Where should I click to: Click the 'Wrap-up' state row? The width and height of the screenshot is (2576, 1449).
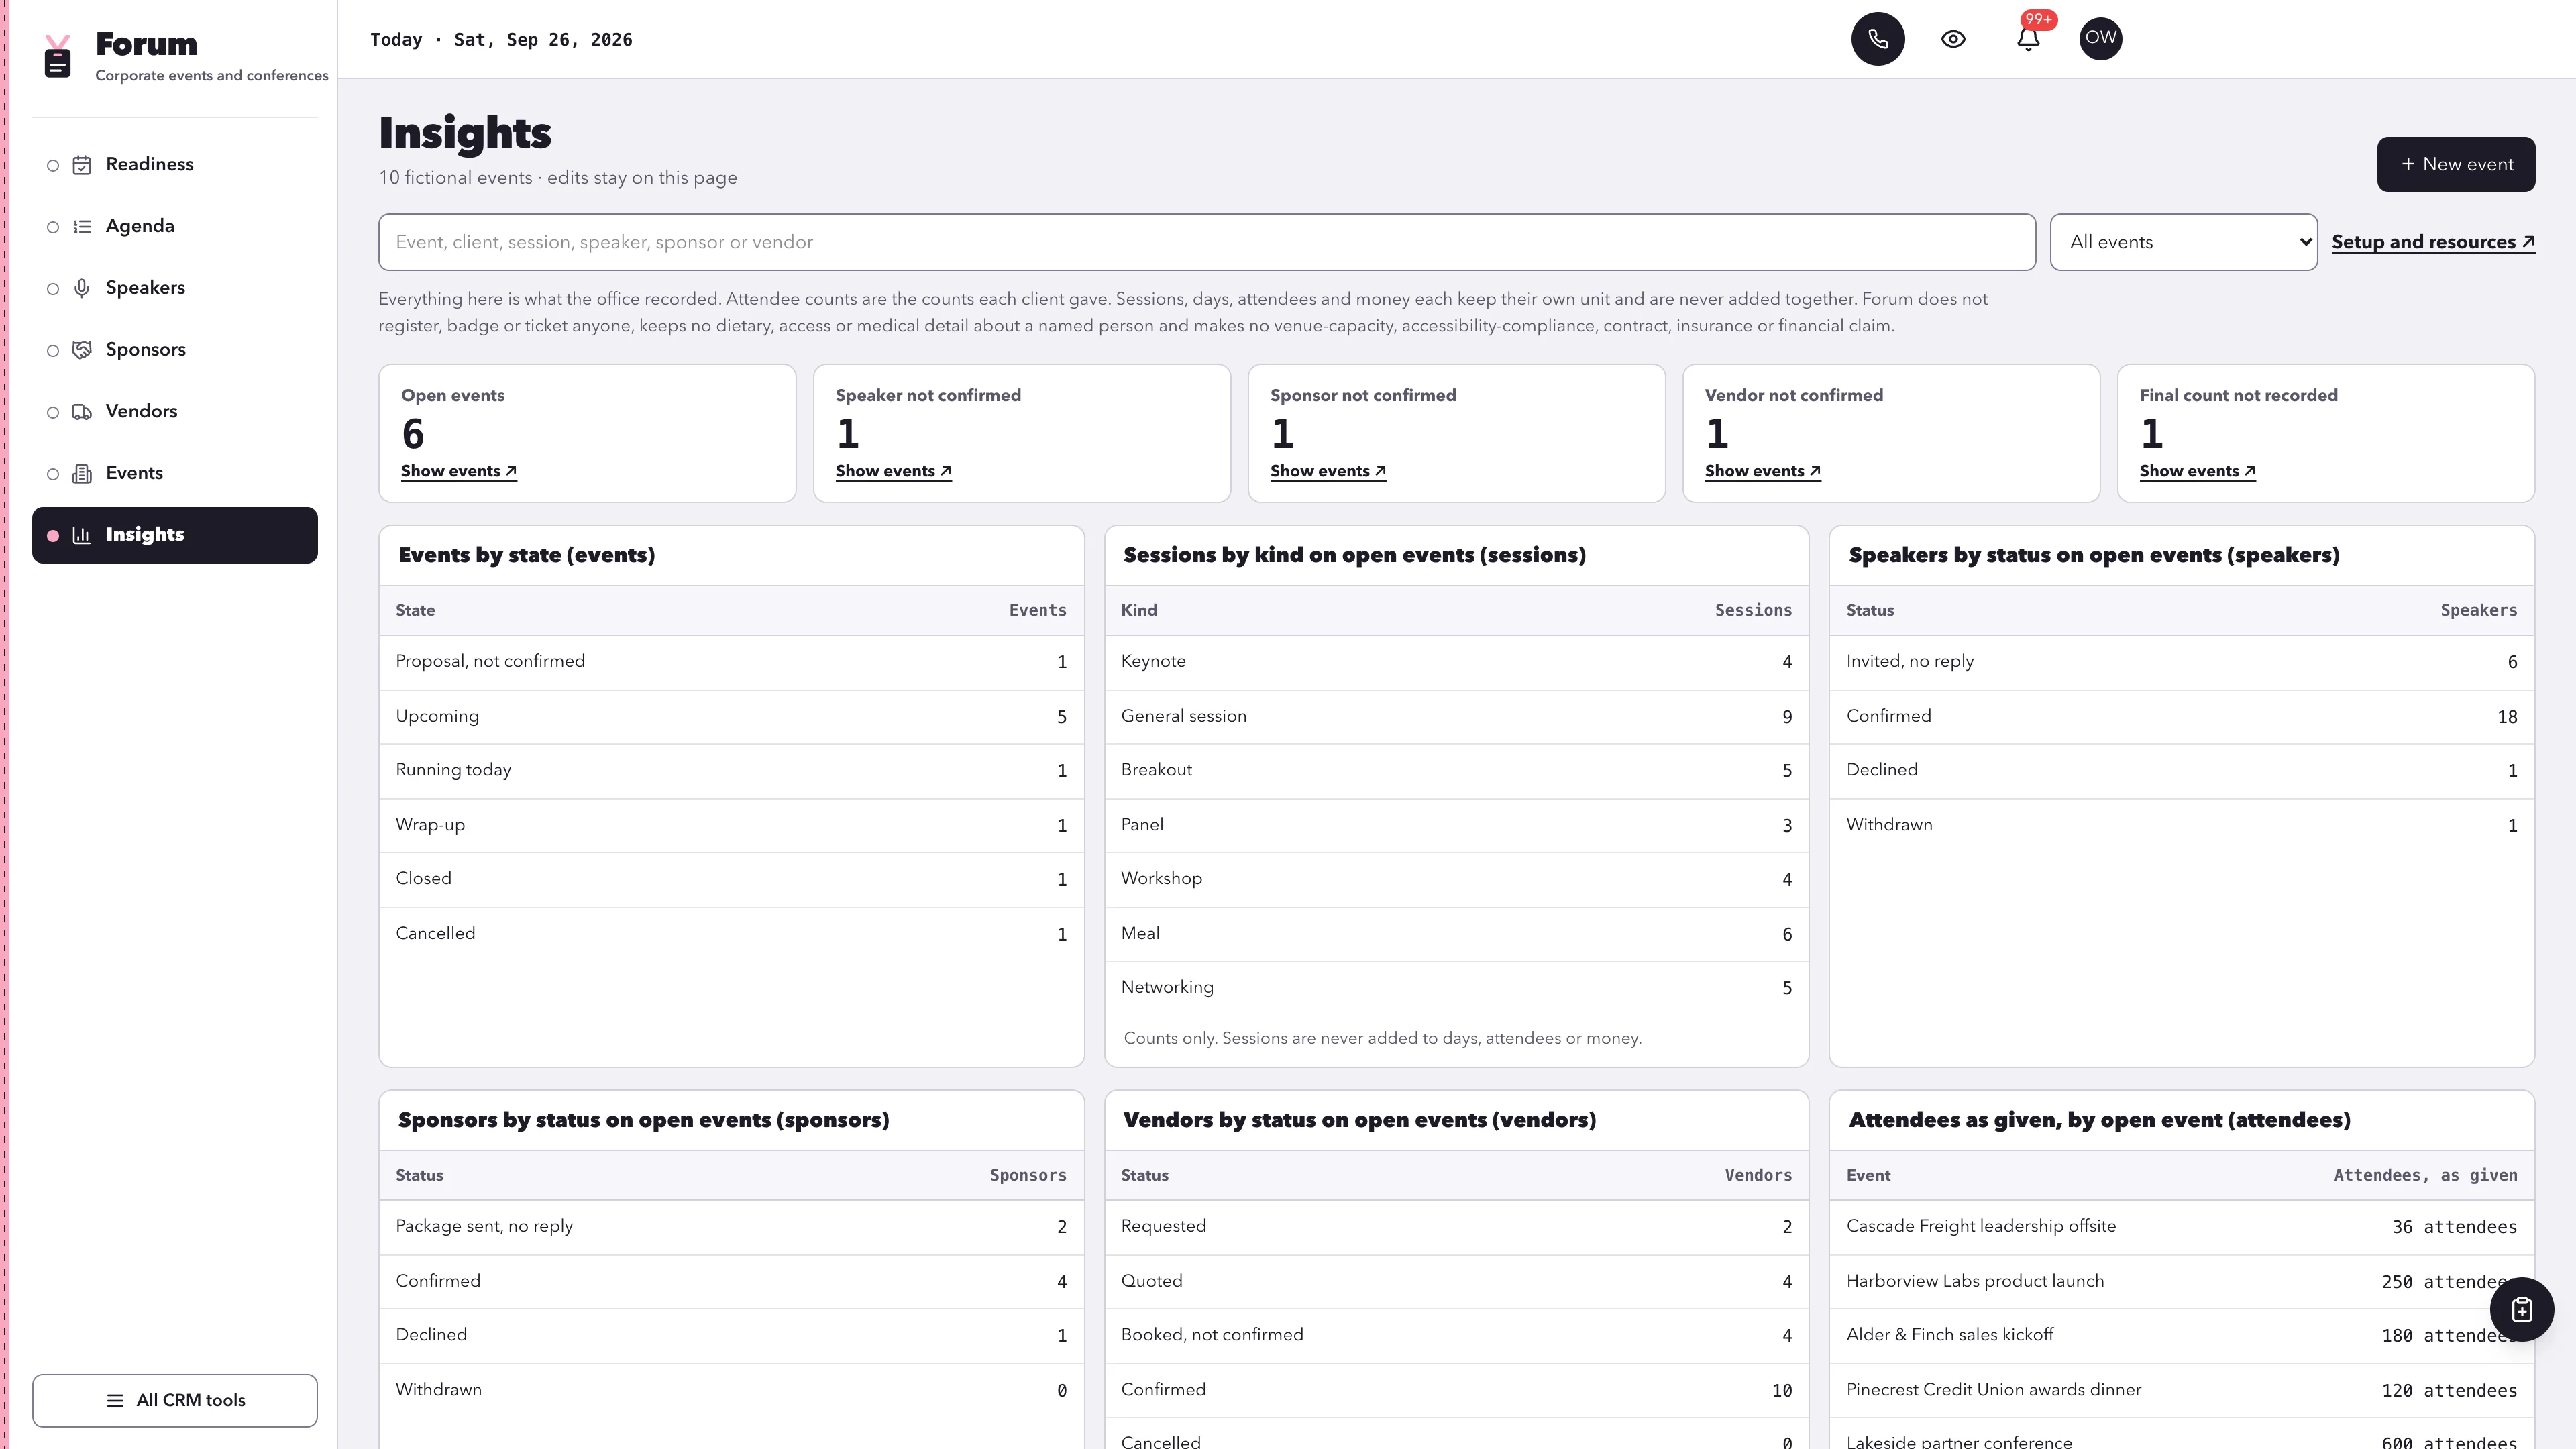pyautogui.click(x=731, y=826)
